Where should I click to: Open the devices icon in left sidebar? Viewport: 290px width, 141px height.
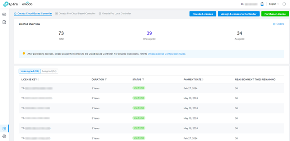tap(4, 14)
